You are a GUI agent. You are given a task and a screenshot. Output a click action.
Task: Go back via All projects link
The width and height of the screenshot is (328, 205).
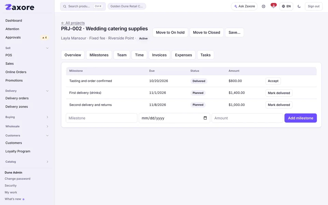point(73,23)
